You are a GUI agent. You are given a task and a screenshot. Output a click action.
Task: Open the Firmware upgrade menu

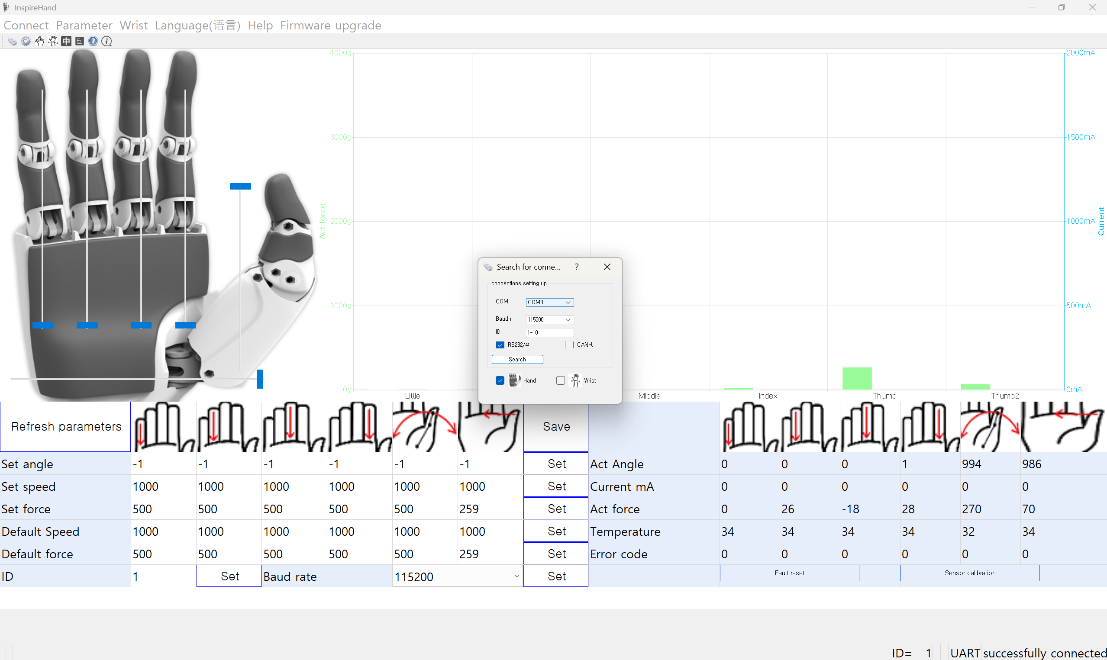pos(330,26)
